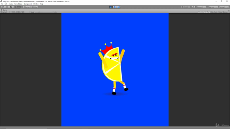Screen dimensions: 230x129
Task: Stop Play mode with the Play button
Action: pyautogui.click(x=111, y=7)
